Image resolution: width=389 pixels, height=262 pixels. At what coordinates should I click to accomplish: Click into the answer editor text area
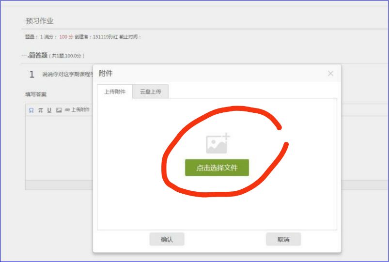tap(59, 148)
